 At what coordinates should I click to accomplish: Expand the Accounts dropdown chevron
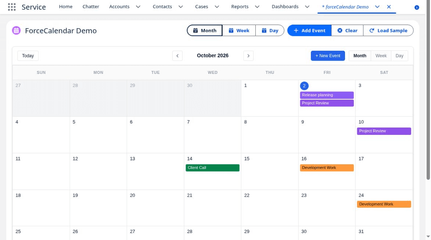(x=138, y=7)
